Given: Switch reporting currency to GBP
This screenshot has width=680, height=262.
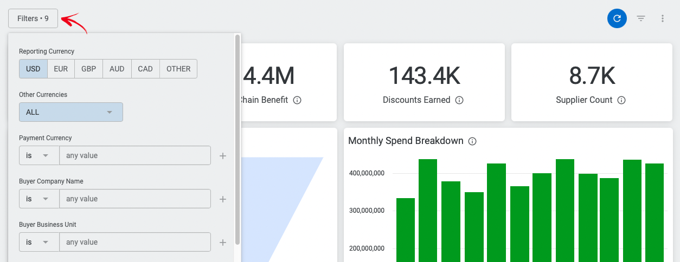Looking at the screenshot, I should (88, 69).
